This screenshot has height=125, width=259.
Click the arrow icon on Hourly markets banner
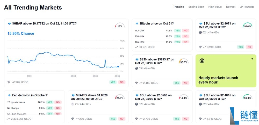tap(252, 59)
